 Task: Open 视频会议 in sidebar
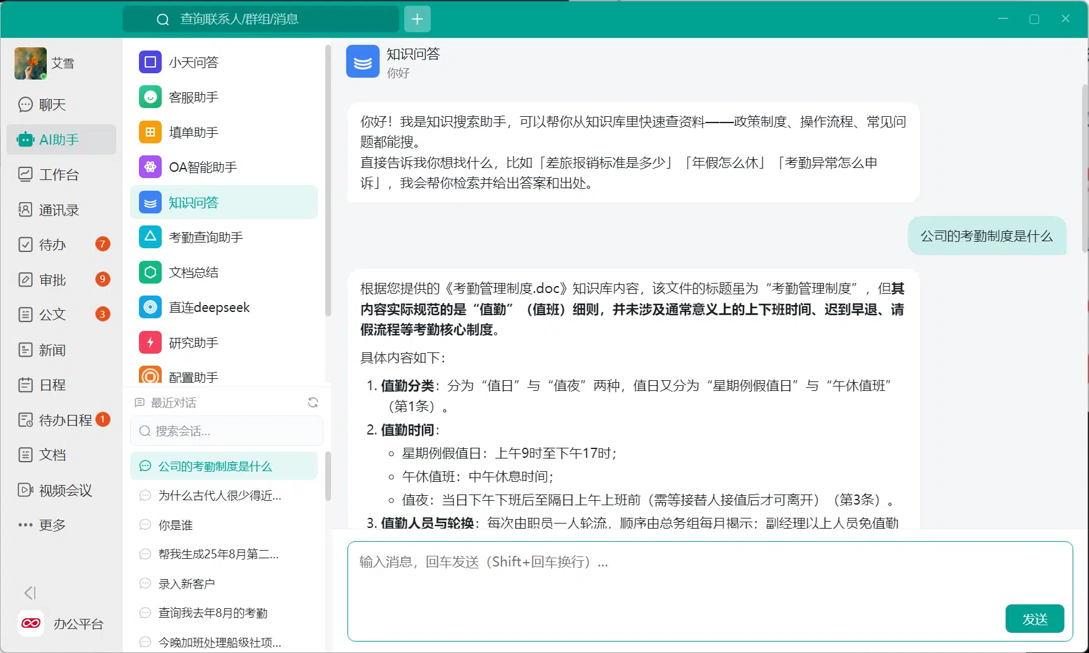pos(61,490)
